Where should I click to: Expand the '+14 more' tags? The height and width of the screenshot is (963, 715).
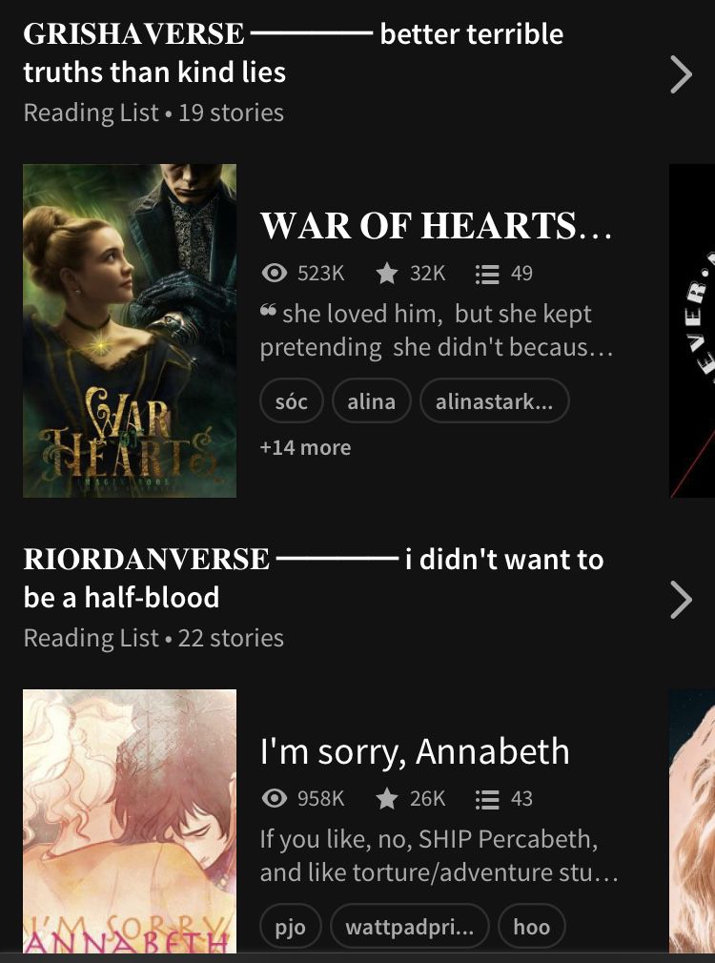(305, 447)
